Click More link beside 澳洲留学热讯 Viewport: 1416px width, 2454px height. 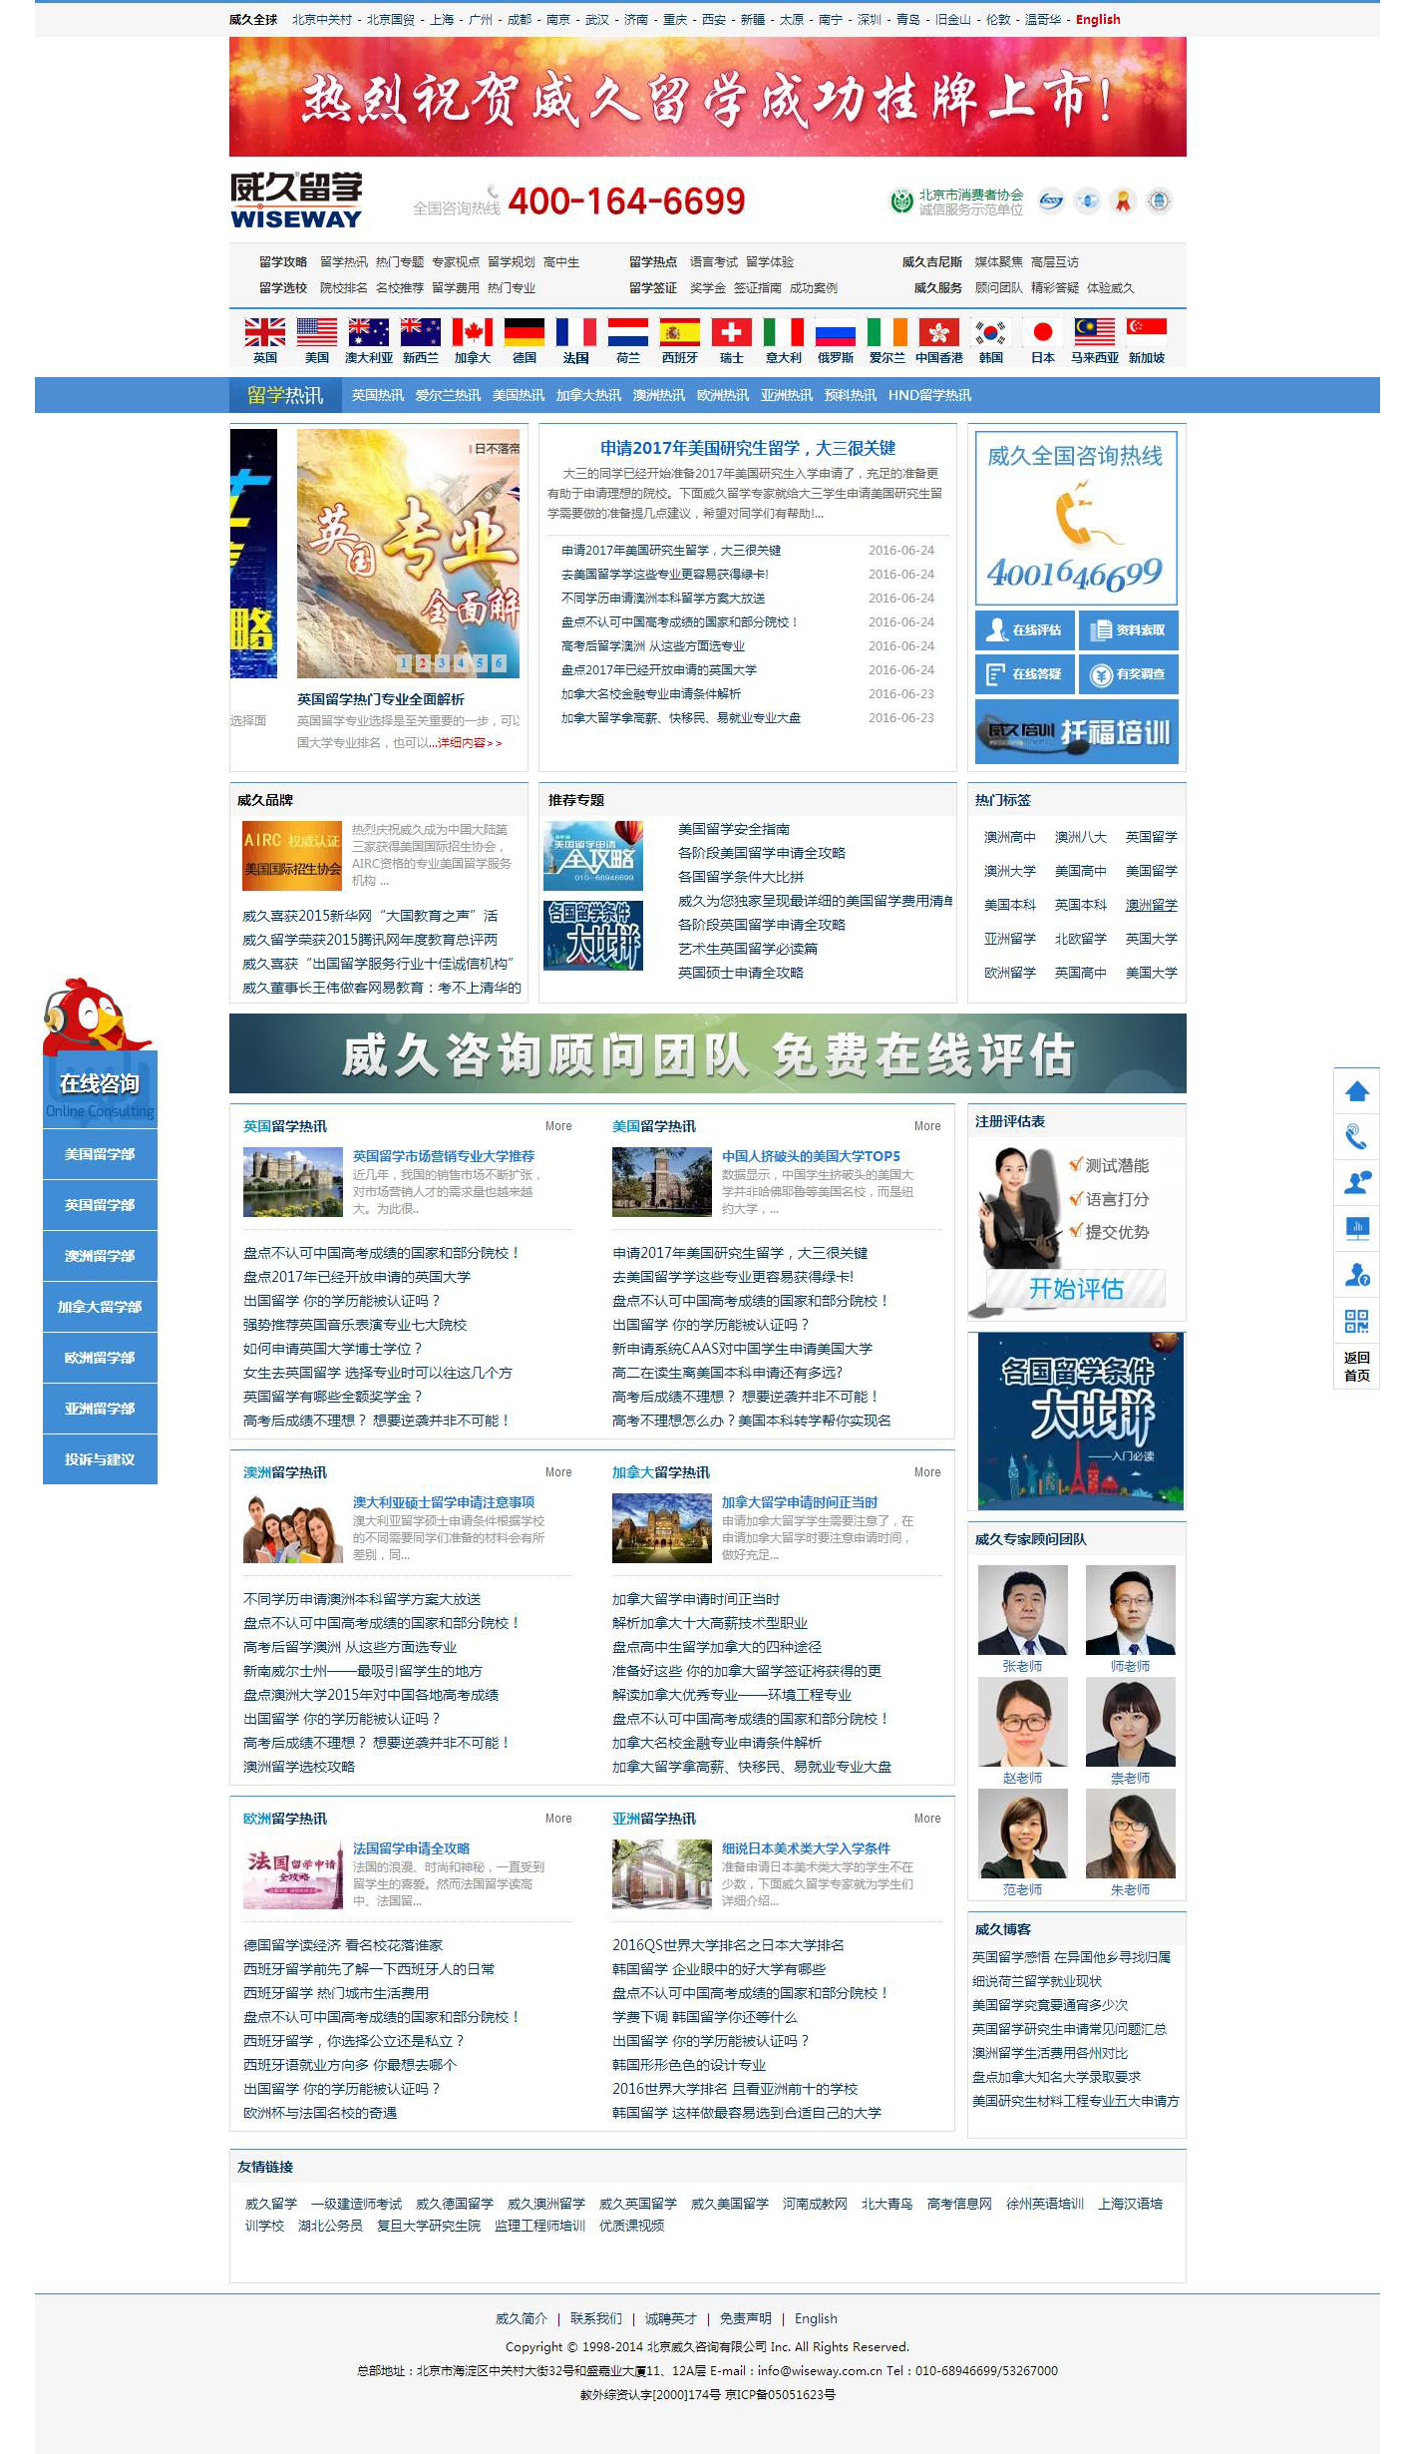(x=558, y=1471)
